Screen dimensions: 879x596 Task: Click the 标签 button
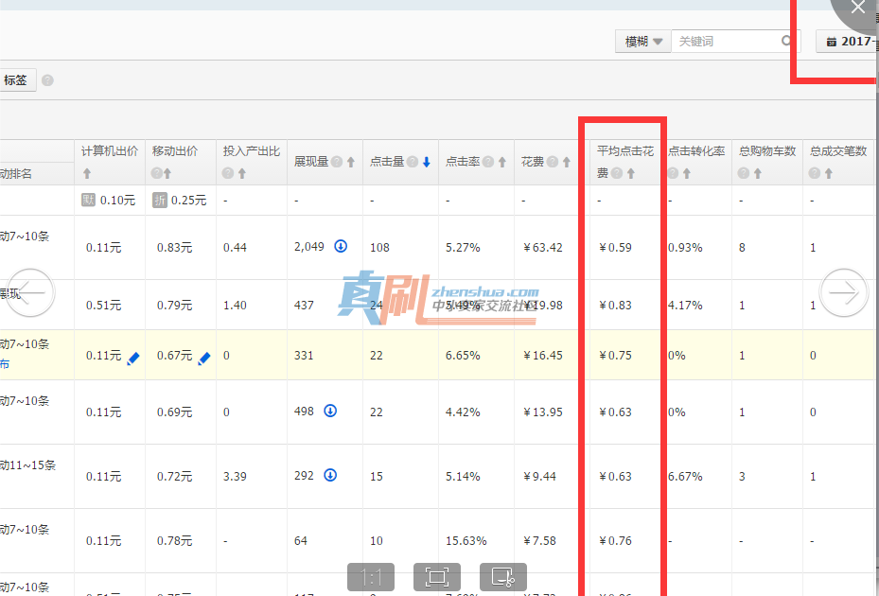click(16, 80)
